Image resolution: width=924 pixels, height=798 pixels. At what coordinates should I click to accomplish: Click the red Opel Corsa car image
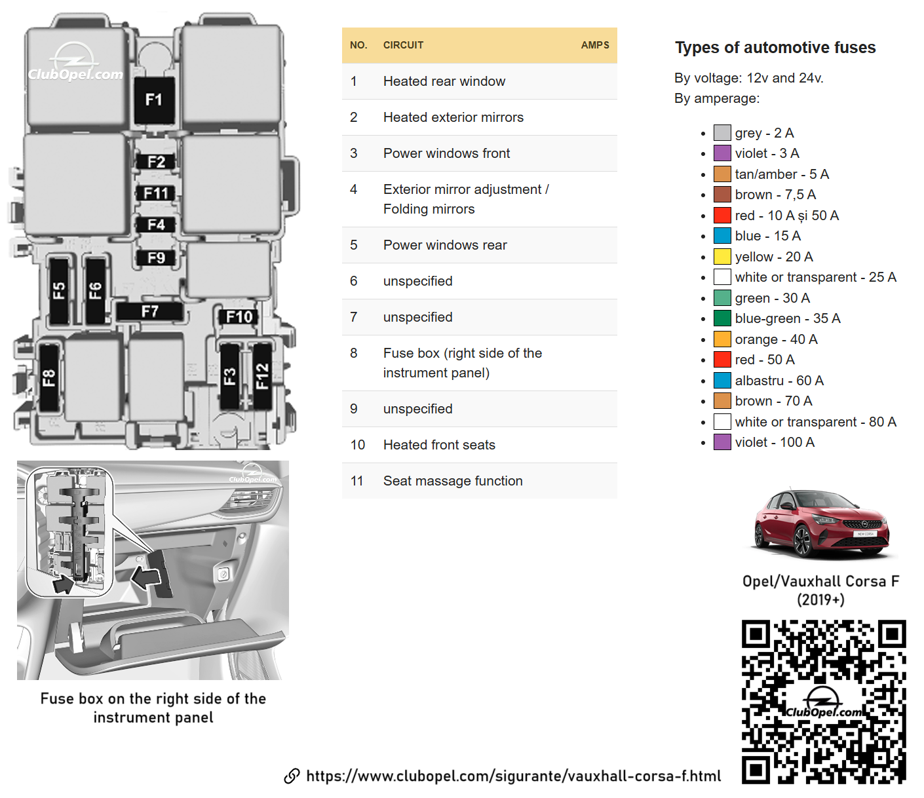click(821, 524)
